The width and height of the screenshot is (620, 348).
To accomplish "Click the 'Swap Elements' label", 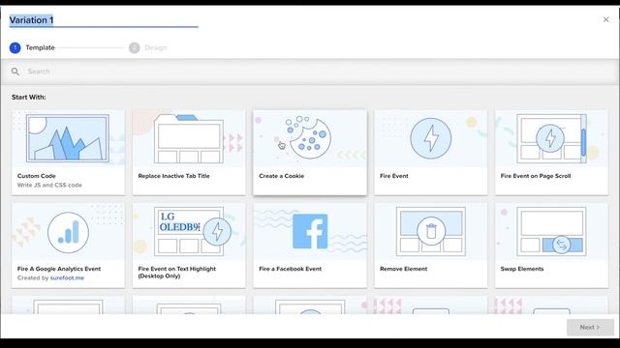I will (522, 269).
